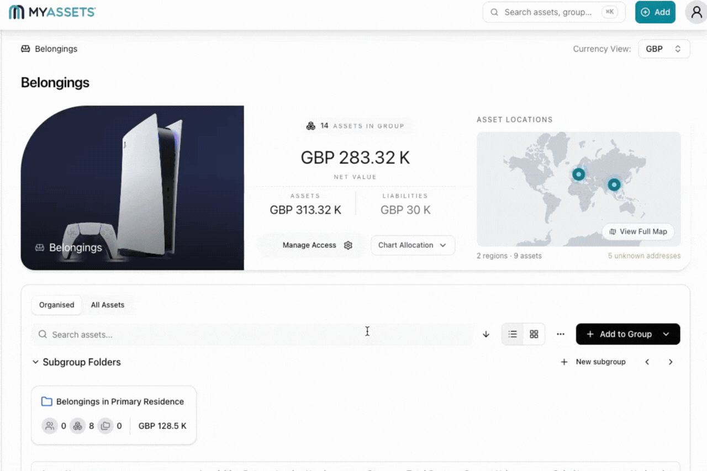Switch to grid view
This screenshot has width=707, height=471.
534,334
